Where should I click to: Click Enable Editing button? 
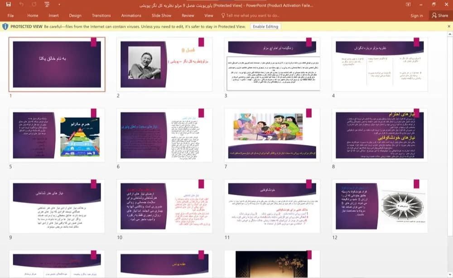click(265, 27)
